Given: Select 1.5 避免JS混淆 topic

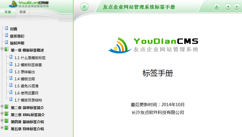Looking at the screenshot, I should [x=26, y=86].
